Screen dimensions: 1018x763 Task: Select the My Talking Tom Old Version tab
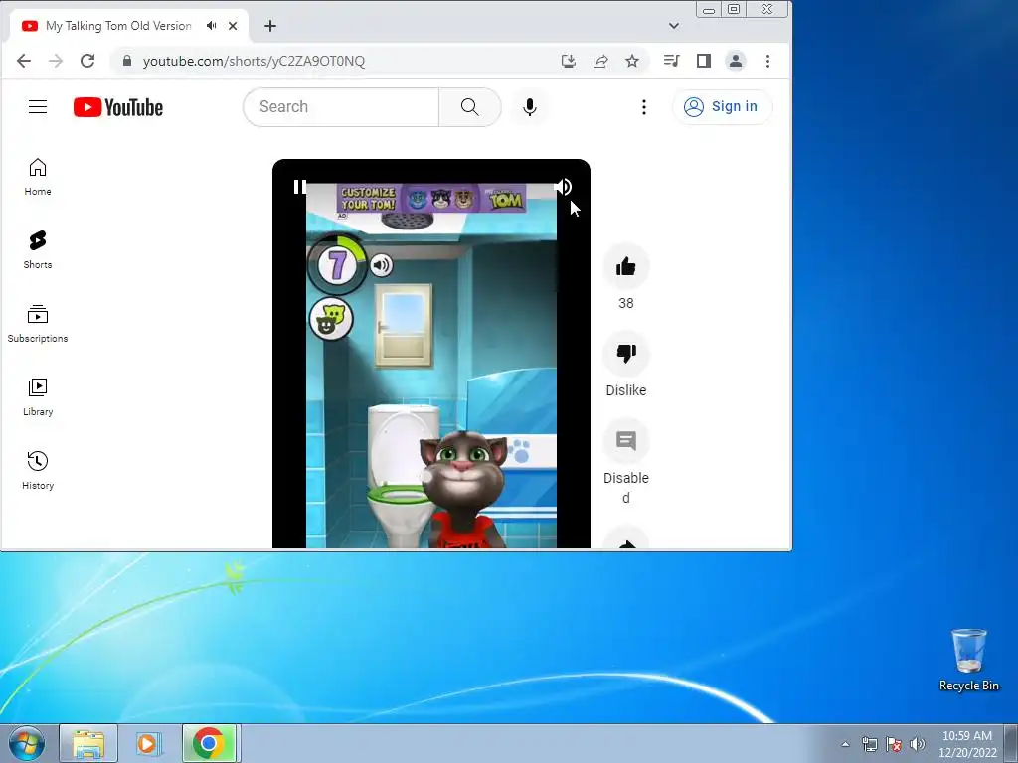click(118, 26)
